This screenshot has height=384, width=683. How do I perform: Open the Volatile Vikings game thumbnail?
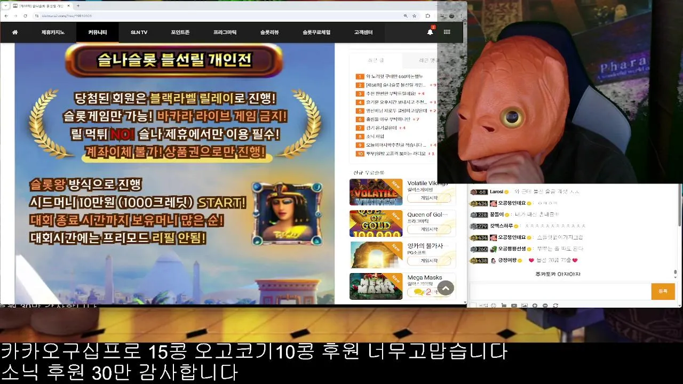(x=376, y=192)
